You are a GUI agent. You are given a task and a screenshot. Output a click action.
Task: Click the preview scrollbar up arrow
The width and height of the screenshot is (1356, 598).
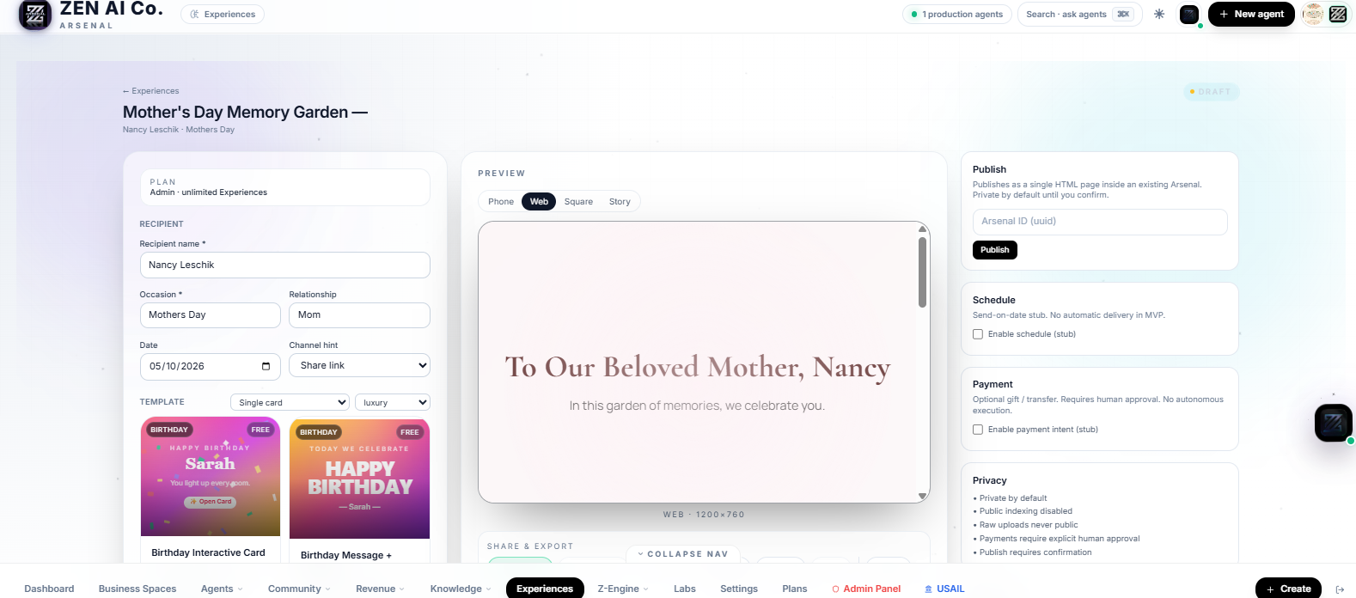(922, 229)
